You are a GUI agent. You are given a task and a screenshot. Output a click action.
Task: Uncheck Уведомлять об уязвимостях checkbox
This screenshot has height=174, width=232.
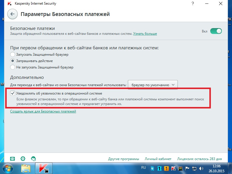point(12,93)
